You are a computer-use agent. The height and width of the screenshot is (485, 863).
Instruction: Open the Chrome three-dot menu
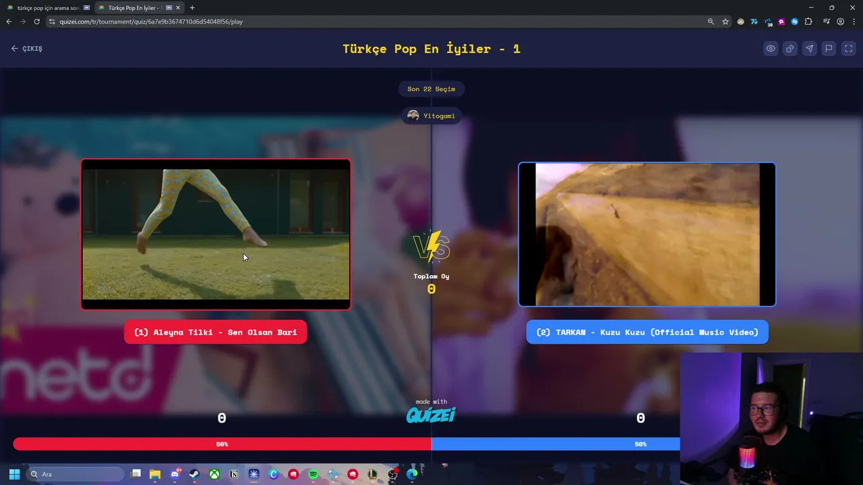853,22
